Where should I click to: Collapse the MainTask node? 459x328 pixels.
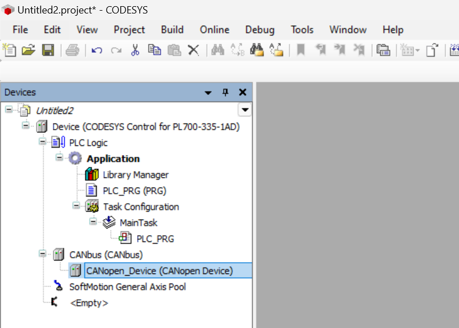click(x=93, y=221)
